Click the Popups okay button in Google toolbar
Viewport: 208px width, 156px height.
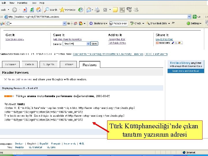click(118, 23)
